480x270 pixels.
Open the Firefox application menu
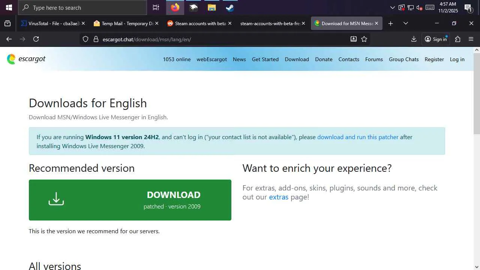click(x=471, y=39)
